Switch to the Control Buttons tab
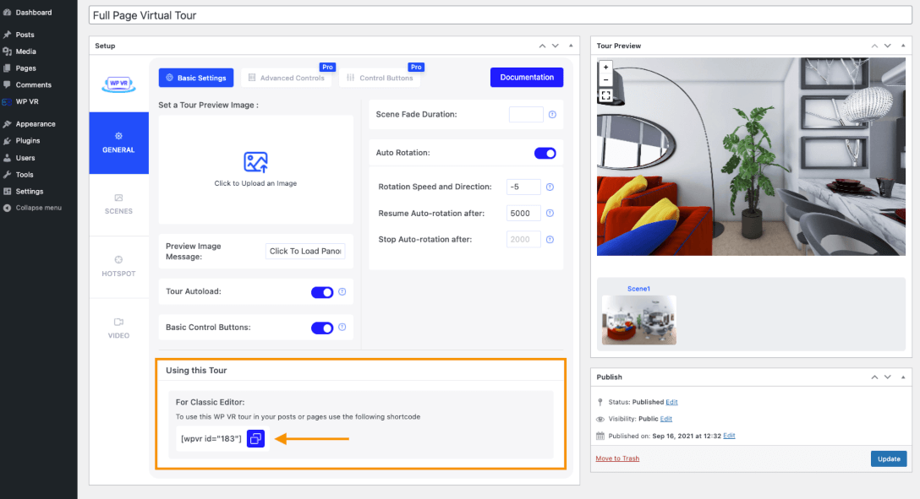 point(380,78)
